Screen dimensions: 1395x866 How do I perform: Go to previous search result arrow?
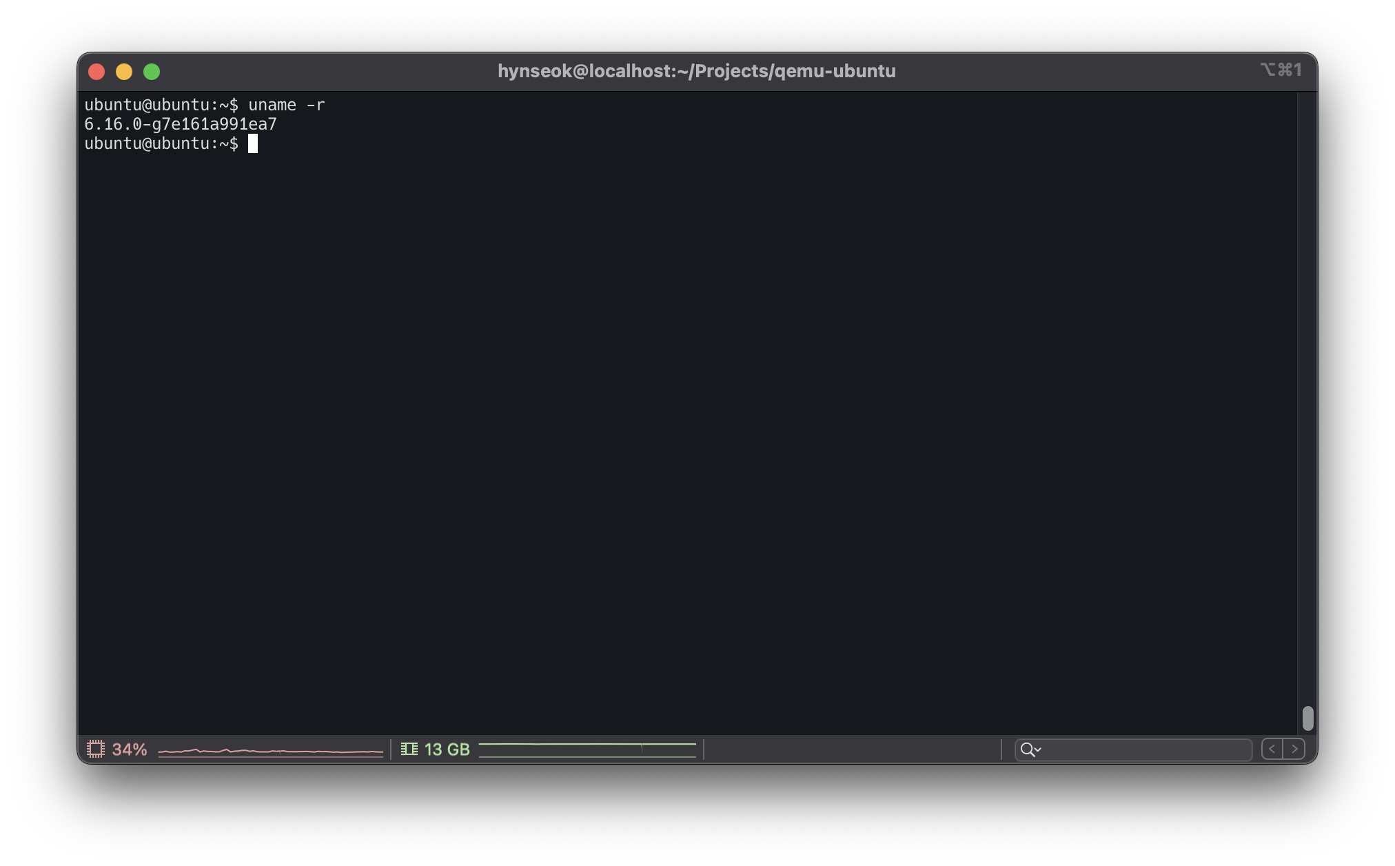pos(1272,749)
